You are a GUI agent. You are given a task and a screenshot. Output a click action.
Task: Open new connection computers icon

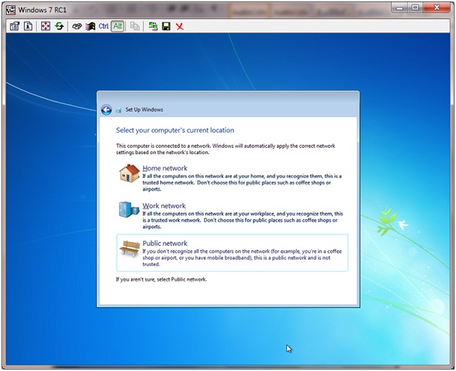[153, 26]
